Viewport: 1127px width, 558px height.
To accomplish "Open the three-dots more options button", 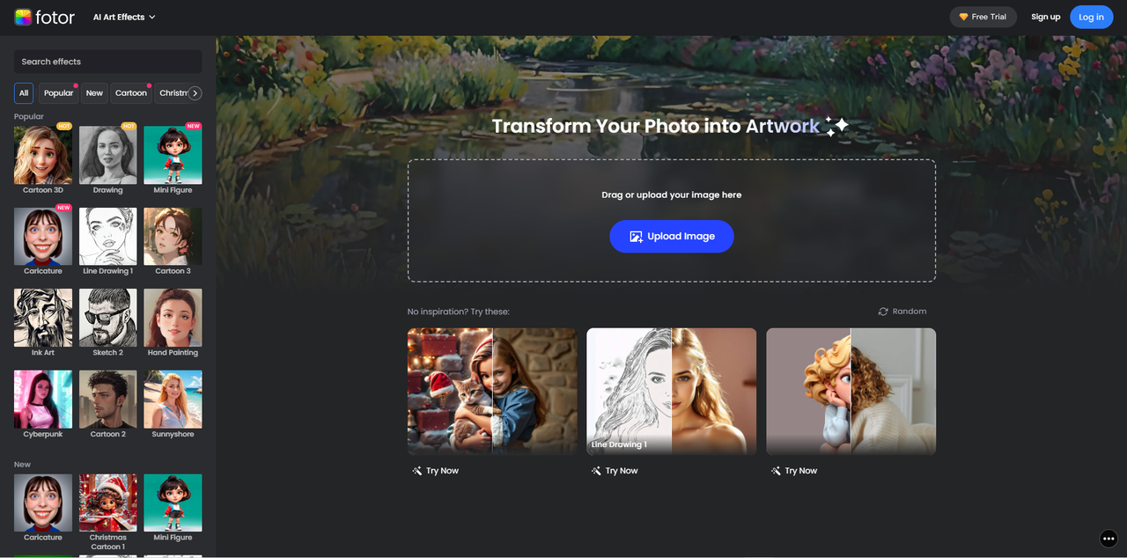I will click(x=1109, y=539).
